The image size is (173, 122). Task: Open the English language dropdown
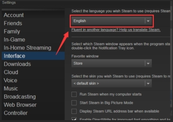pos(112,21)
